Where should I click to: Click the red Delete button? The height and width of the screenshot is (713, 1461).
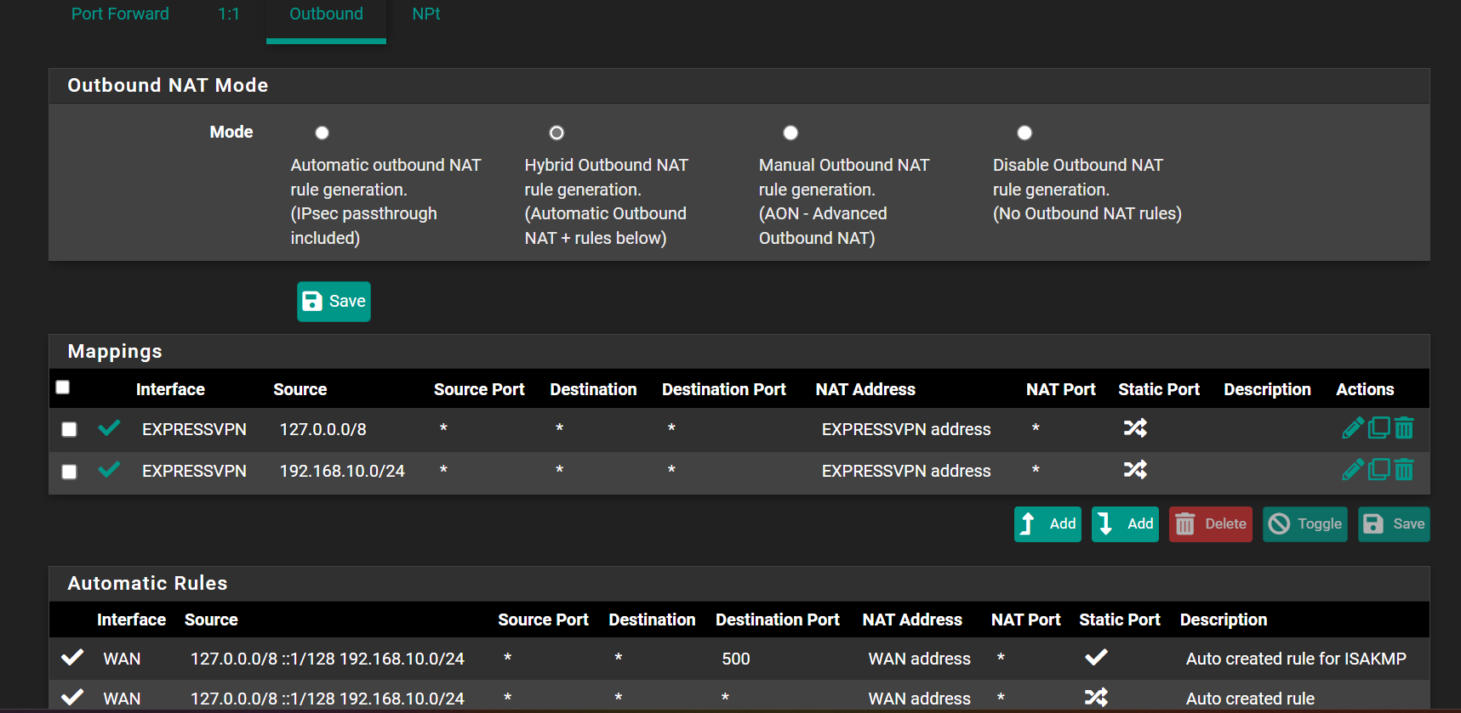pos(1210,523)
